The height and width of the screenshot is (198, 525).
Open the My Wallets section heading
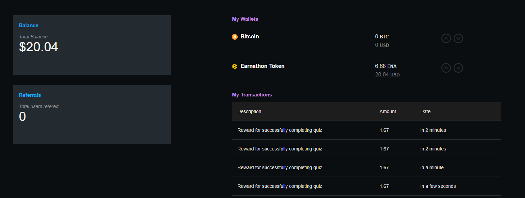click(x=245, y=19)
